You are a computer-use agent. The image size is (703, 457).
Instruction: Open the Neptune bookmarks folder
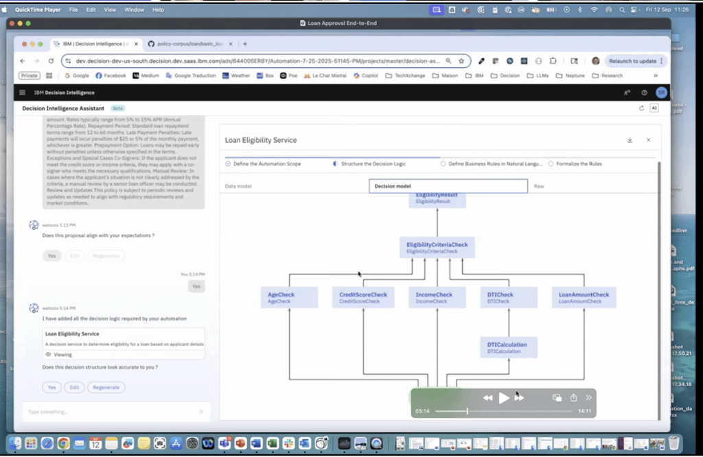(x=571, y=75)
